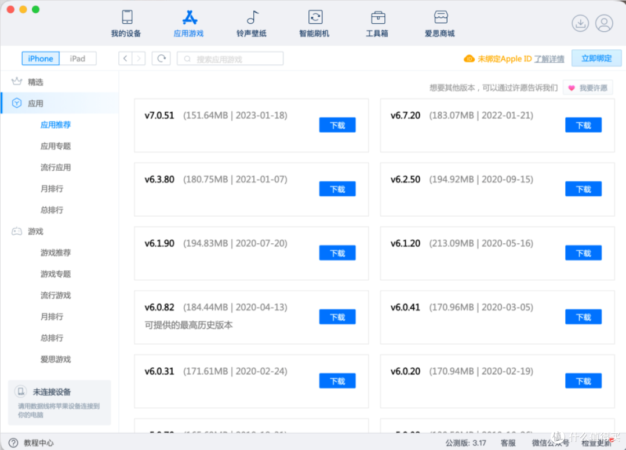Open 游戏推荐 in the sidebar

pos(56,253)
